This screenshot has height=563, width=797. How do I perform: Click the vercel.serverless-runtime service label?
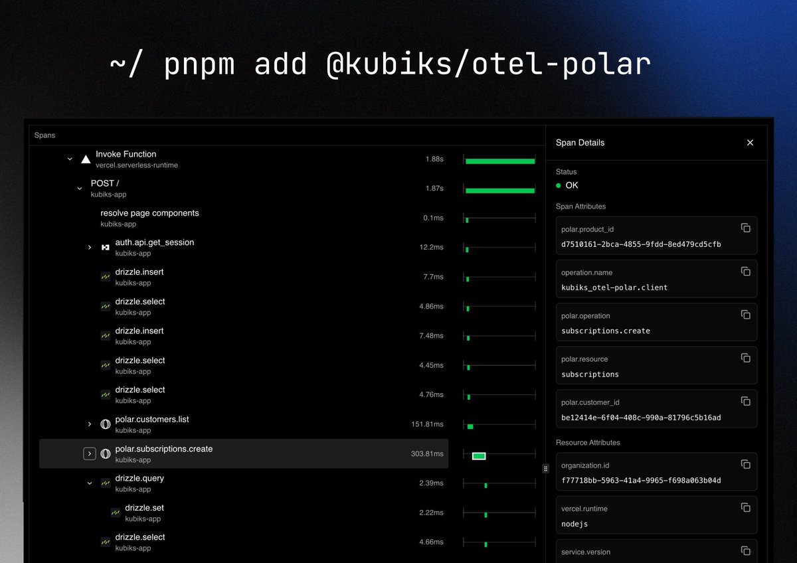[x=137, y=165]
